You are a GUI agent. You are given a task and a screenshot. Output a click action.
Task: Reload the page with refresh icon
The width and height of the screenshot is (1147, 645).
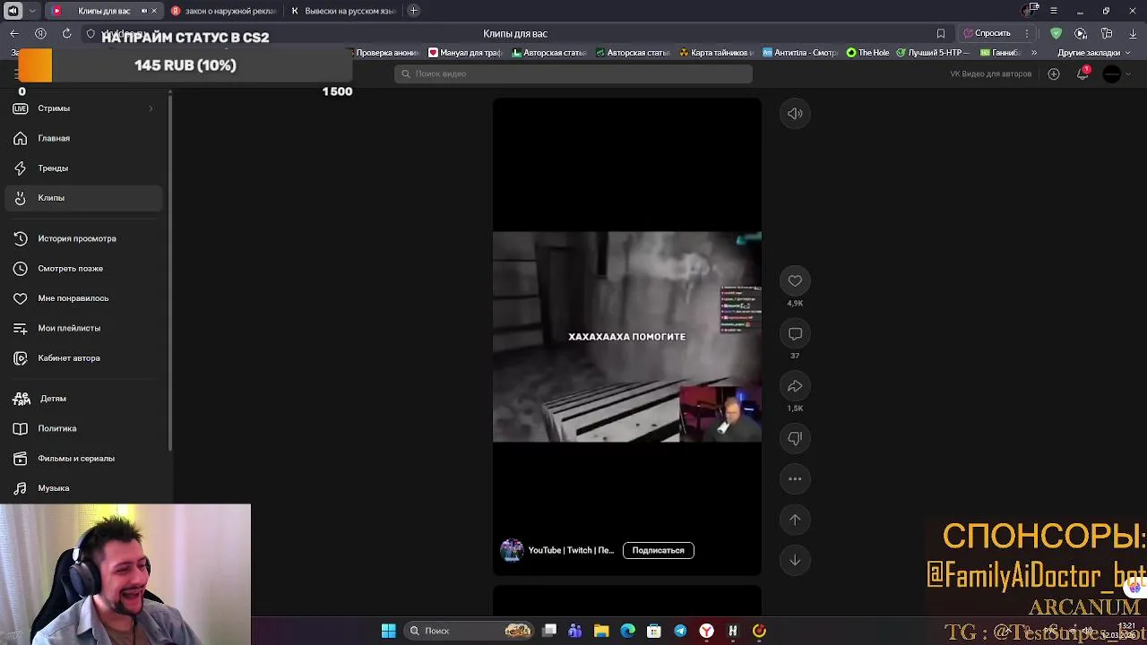click(66, 33)
